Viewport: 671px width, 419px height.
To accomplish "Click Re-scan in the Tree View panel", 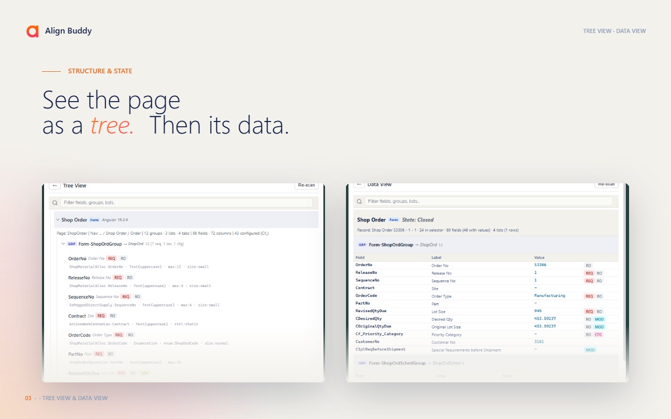I will coord(307,185).
